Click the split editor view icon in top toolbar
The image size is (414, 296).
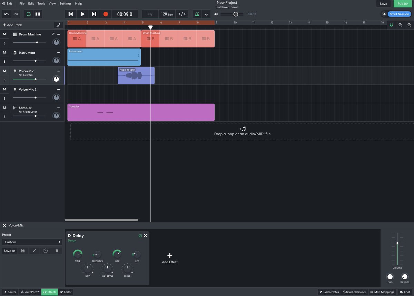pos(38,14)
